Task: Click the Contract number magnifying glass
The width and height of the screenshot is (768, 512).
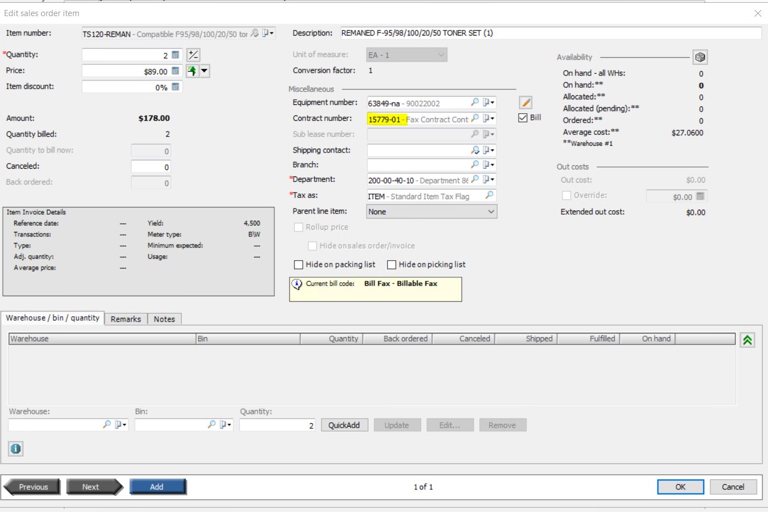Action: click(x=475, y=118)
